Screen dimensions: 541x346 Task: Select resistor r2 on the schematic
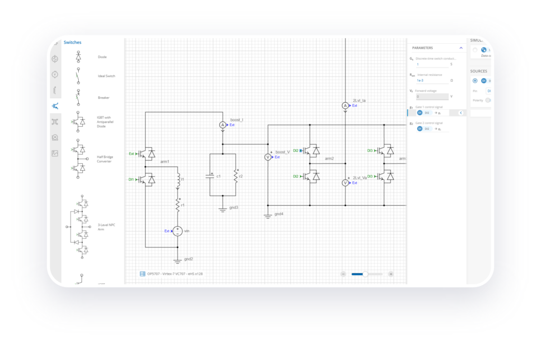point(236,176)
